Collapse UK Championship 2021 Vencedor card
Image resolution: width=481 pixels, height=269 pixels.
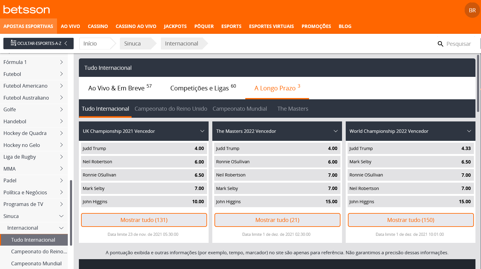tap(202, 131)
